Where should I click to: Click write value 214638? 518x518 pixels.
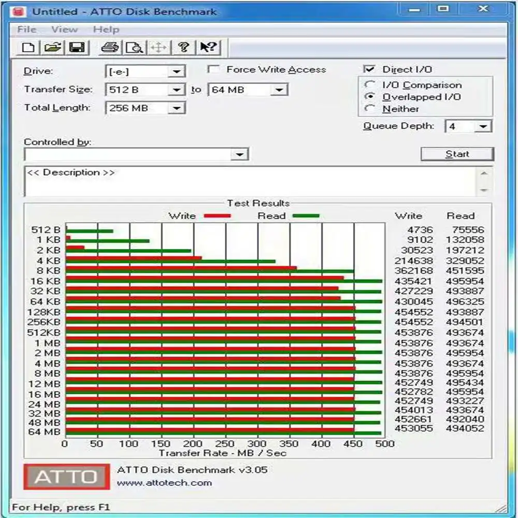(413, 261)
